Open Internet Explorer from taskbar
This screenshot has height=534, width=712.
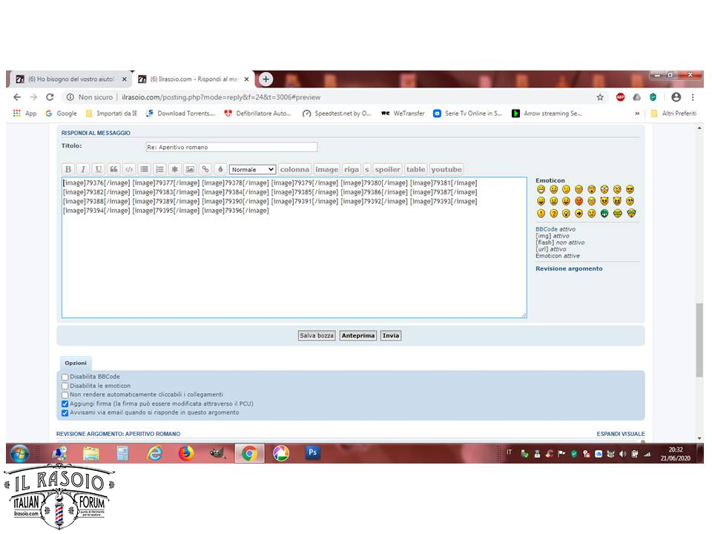pos(154,453)
